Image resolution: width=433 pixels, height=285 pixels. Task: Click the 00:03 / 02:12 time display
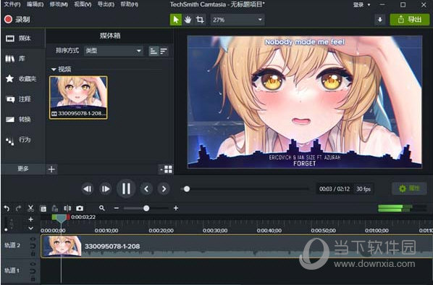(335, 189)
